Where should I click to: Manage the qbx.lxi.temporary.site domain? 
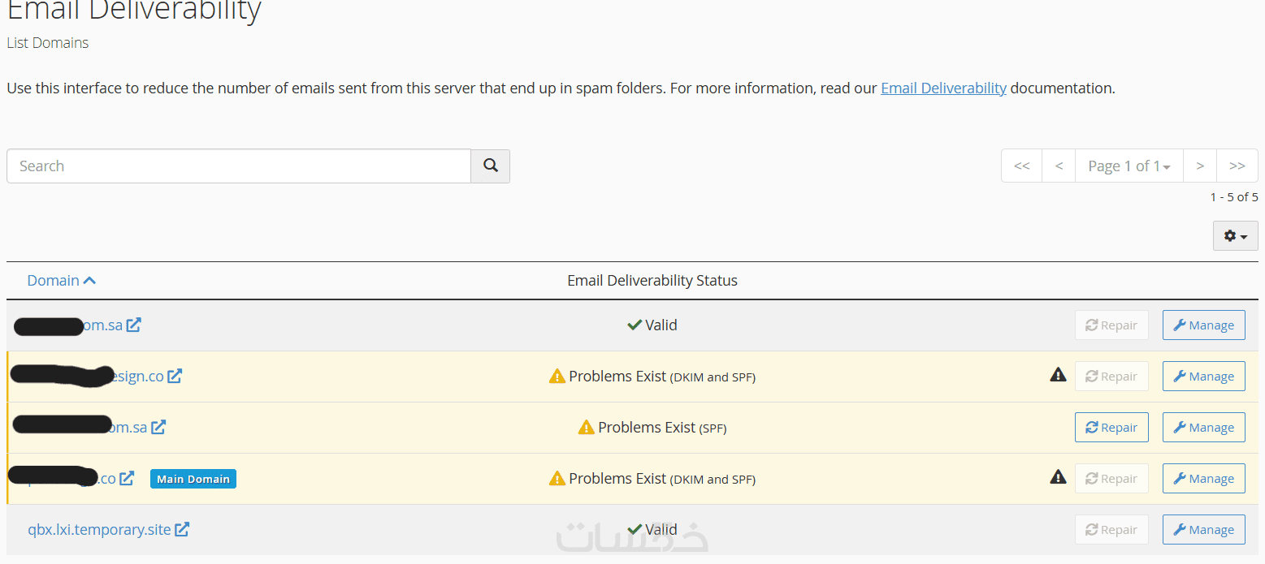(x=1203, y=530)
